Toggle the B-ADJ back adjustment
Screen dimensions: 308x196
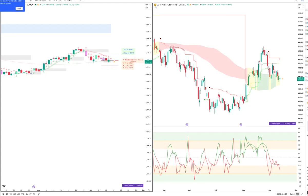[x=292, y=194]
